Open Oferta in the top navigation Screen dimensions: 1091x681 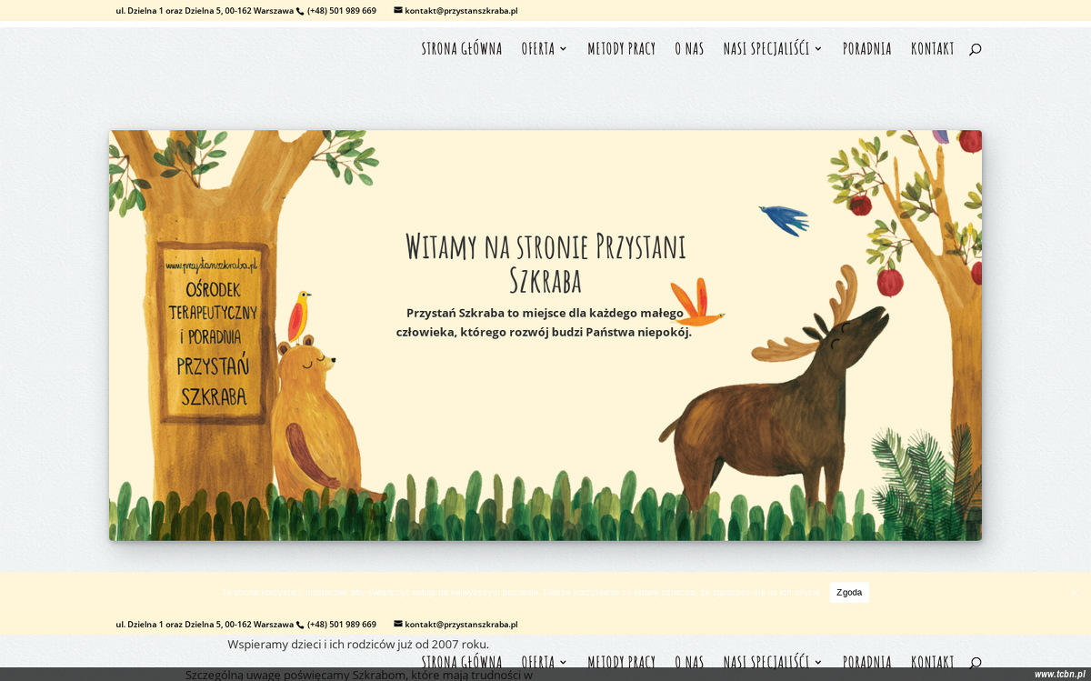pos(538,49)
